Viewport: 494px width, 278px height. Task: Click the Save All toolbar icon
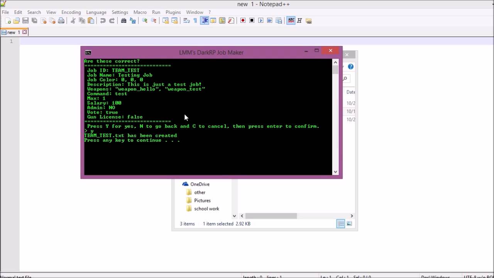pyautogui.click(x=34, y=21)
